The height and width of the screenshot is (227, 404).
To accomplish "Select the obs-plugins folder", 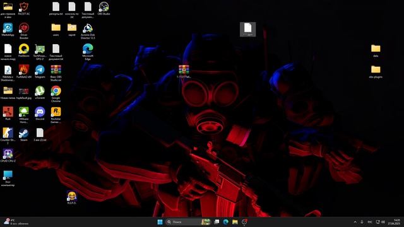I will point(376,72).
